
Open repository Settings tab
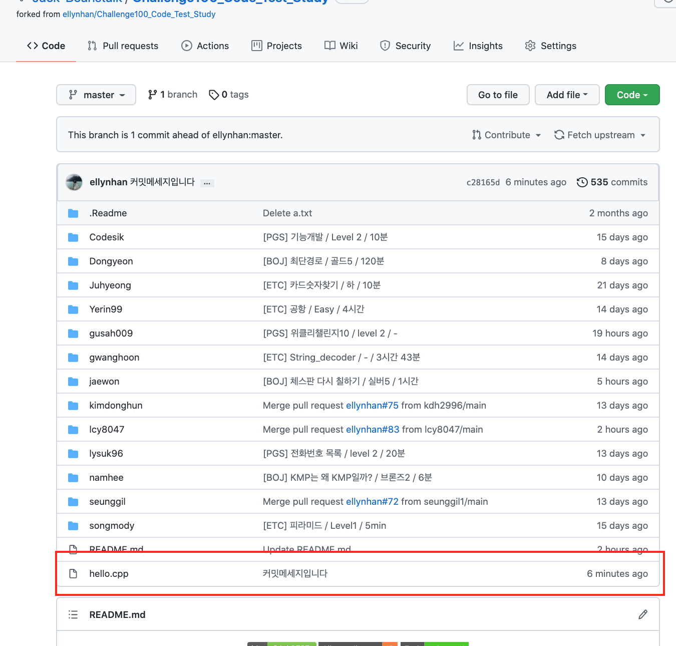(550, 46)
